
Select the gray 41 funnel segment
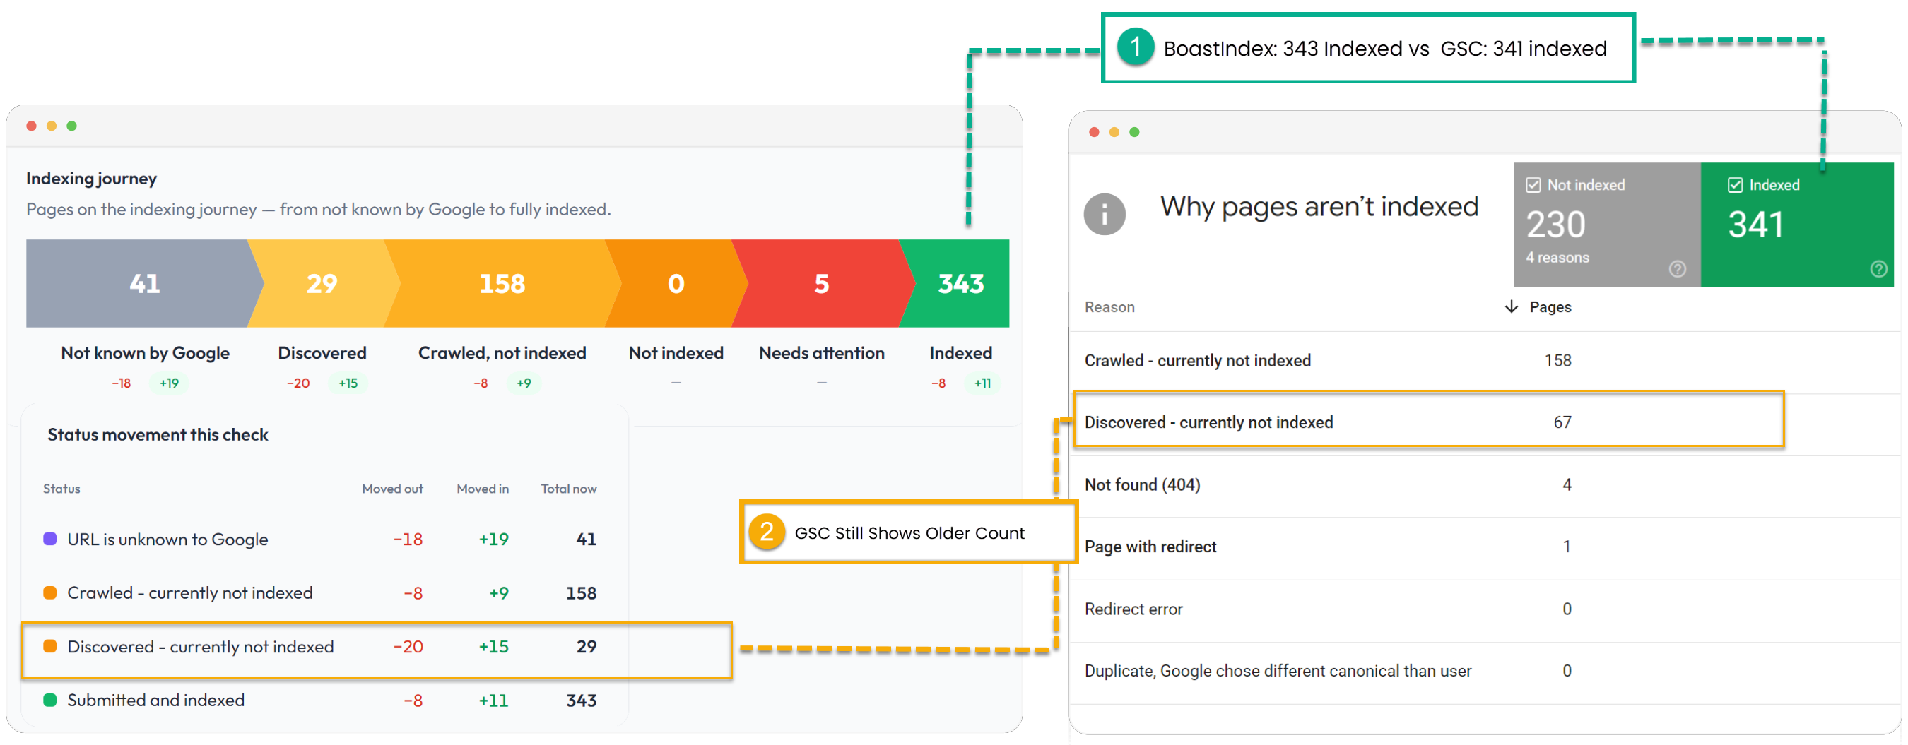tap(144, 283)
